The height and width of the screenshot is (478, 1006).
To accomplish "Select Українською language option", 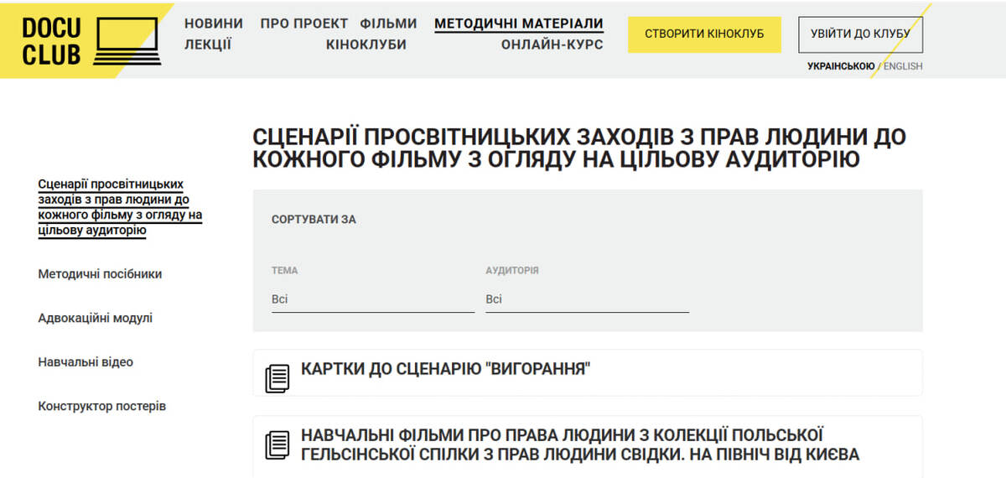I will click(x=841, y=66).
